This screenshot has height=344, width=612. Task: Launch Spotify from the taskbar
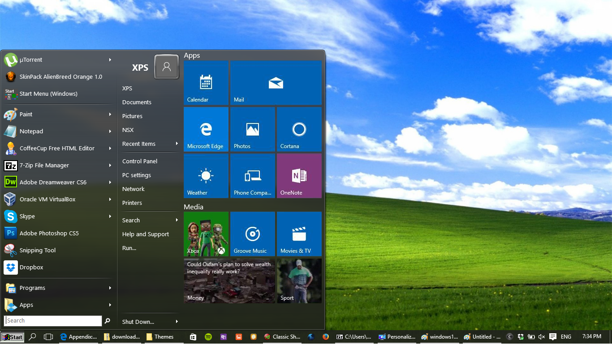click(208, 336)
